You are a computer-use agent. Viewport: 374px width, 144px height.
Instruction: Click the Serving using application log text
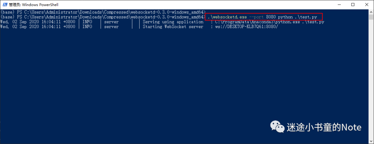click(173, 22)
